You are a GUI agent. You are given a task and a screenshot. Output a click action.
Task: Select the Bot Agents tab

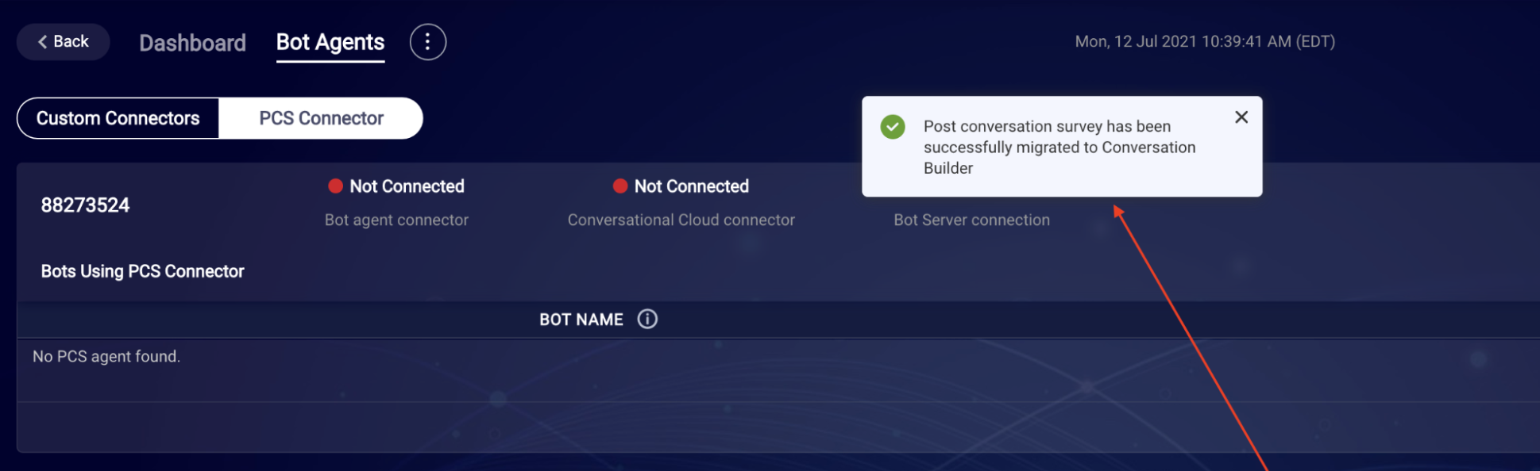330,43
